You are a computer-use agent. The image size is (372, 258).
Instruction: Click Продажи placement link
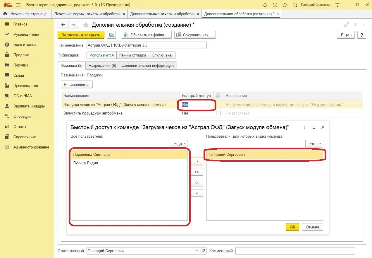[x=95, y=75]
